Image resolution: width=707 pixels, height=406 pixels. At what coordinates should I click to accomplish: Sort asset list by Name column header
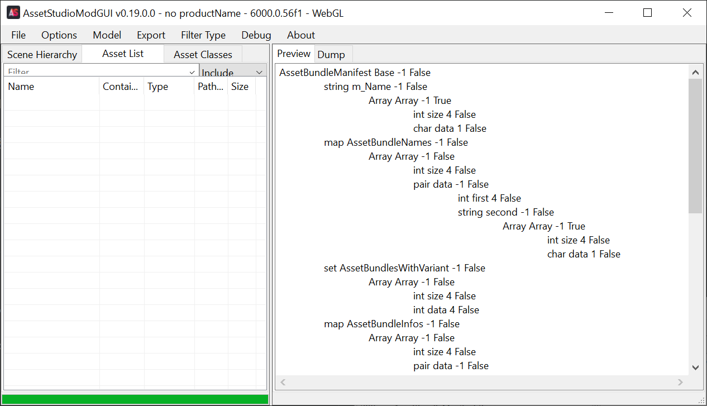(50, 87)
